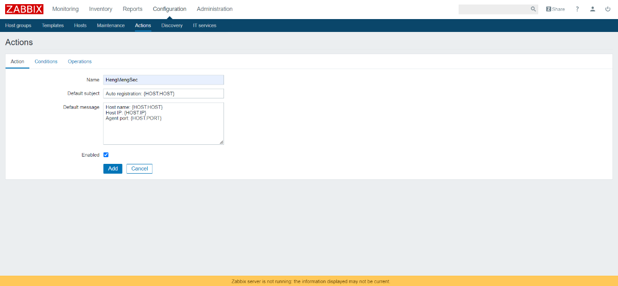Select the Actions submenu item

(x=143, y=26)
